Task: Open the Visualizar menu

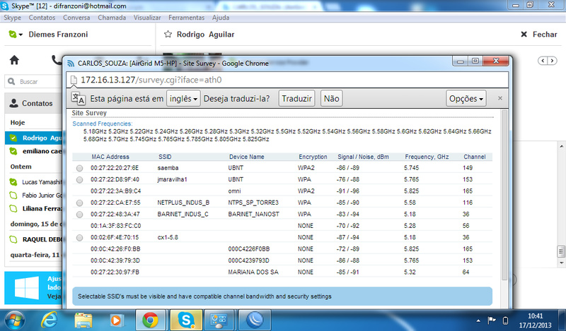Action: tap(147, 18)
